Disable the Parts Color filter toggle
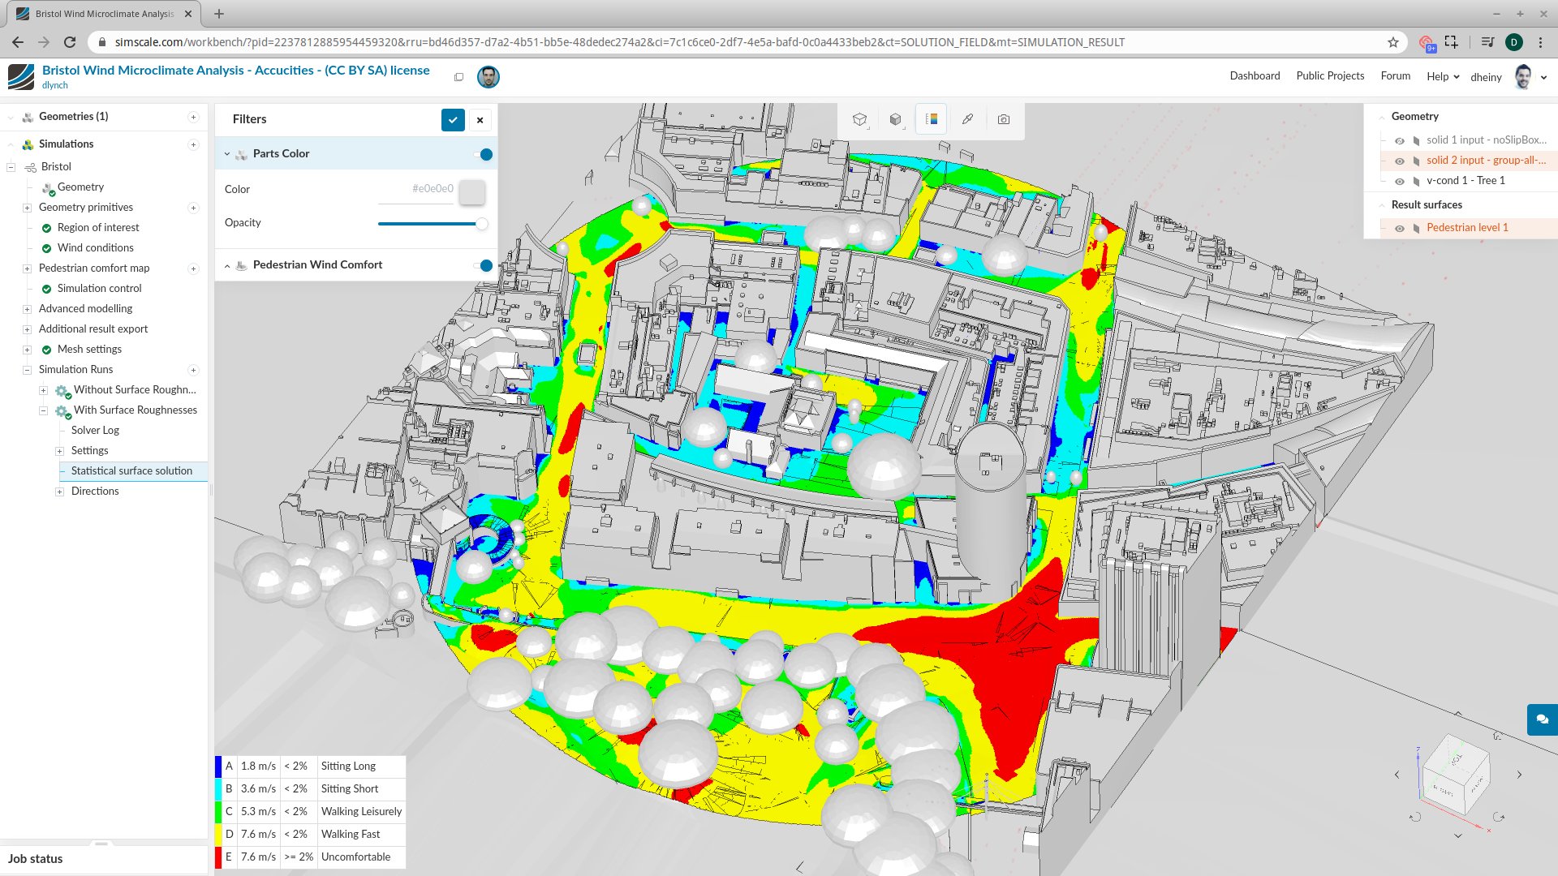Screen dimensions: 1558x876 point(486,153)
